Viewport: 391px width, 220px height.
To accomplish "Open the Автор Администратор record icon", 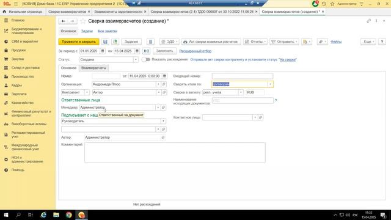I will pyautogui.click(x=163, y=137).
